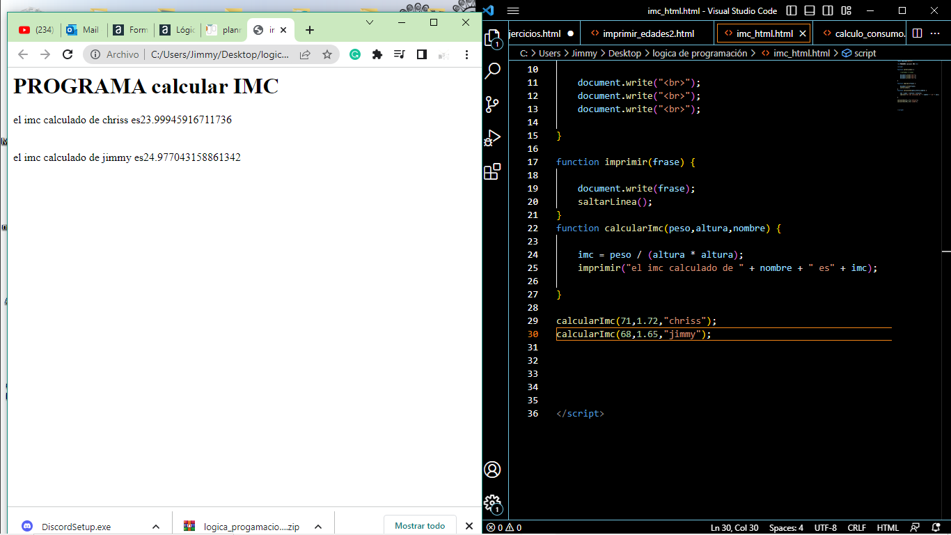Open a new Chrome tab

[x=310, y=30]
